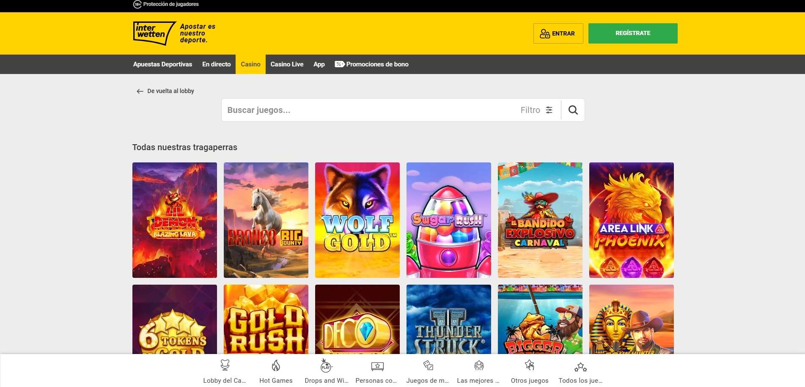Click the Filtro sliders icon
The image size is (805, 387).
(549, 110)
